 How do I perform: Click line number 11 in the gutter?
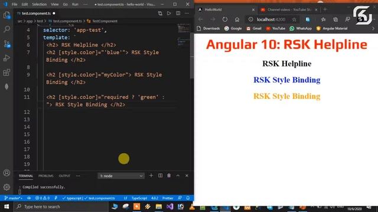(x=27, y=97)
